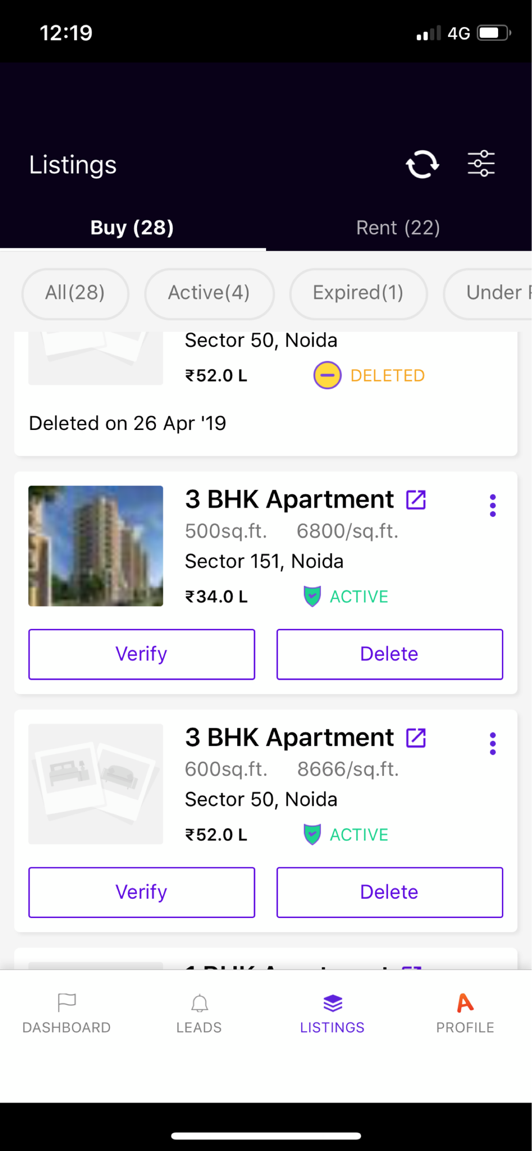This screenshot has width=532, height=1151.
Task: Select the All(28) filter chip
Action: point(75,294)
